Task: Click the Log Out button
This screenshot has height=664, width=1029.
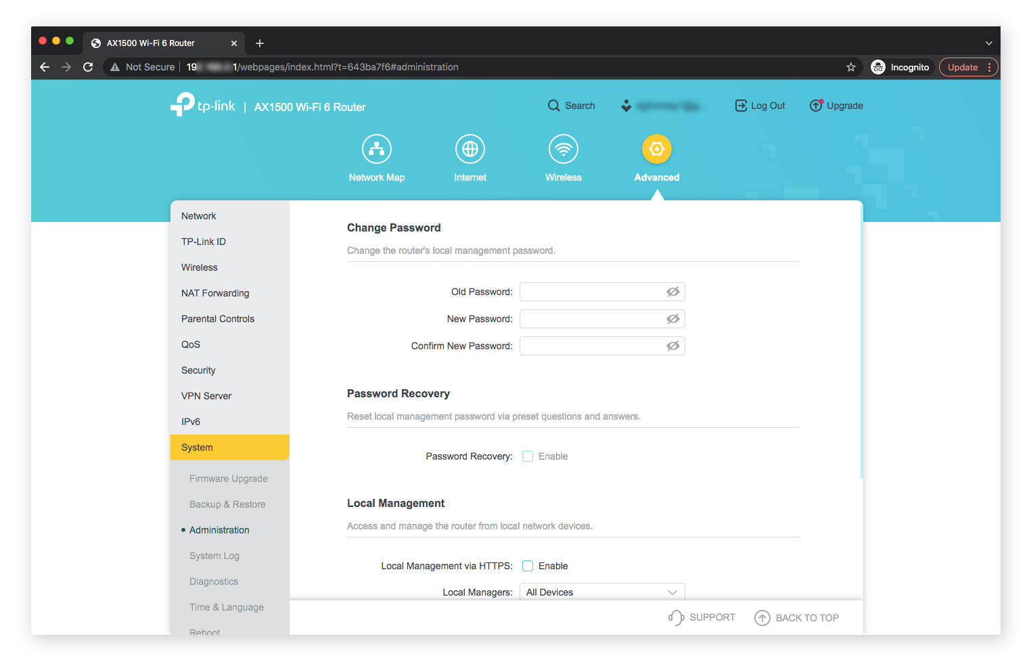Action: pos(759,106)
